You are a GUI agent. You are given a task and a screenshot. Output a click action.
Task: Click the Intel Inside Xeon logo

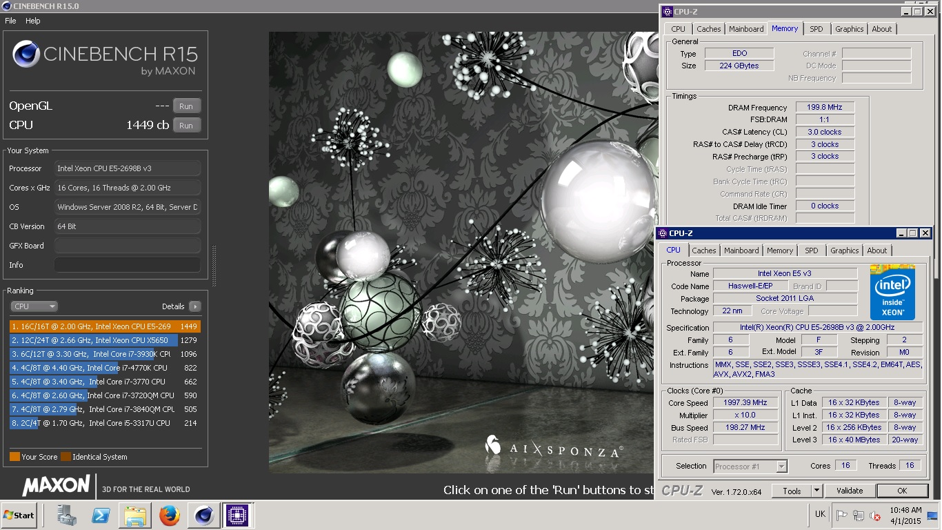click(x=892, y=292)
